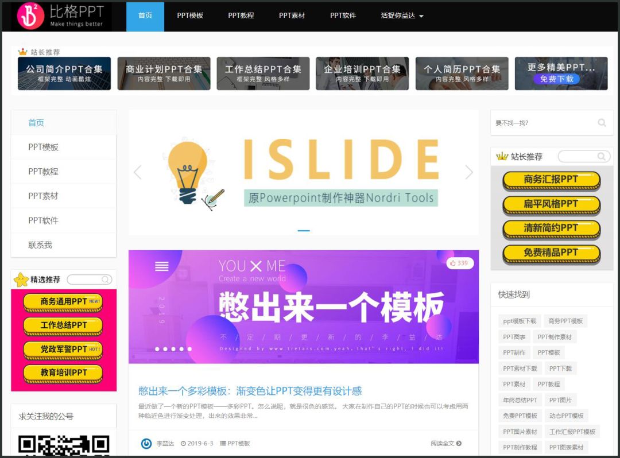The width and height of the screenshot is (620, 458).
Task: Click the PPT图片 tag
Action: click(560, 400)
